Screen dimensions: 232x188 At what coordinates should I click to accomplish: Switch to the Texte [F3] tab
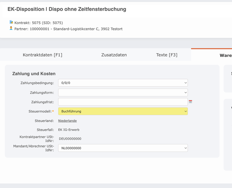coord(167,55)
